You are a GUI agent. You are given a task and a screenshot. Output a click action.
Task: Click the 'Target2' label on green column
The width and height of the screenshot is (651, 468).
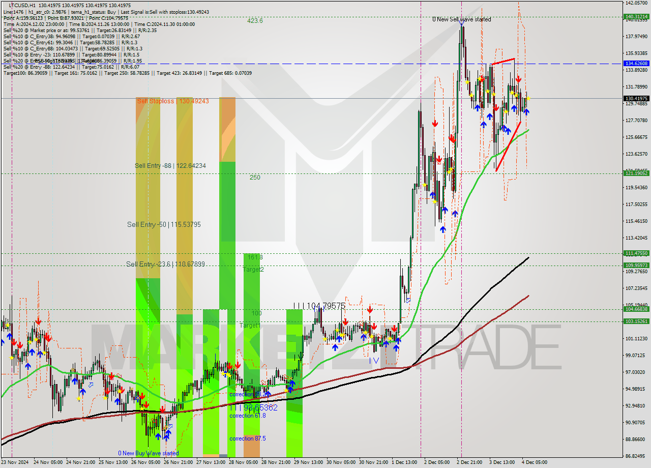(x=253, y=270)
